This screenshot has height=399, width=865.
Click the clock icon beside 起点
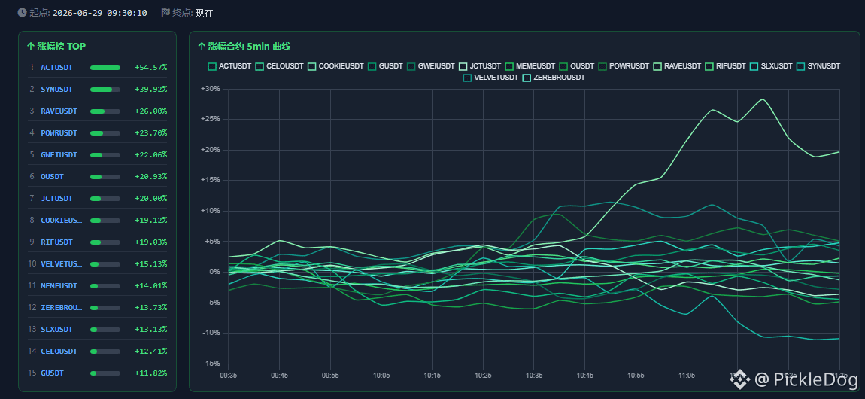pyautogui.click(x=22, y=12)
